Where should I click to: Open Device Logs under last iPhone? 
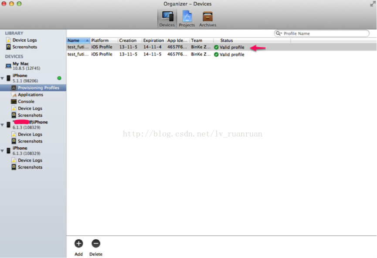click(x=30, y=160)
